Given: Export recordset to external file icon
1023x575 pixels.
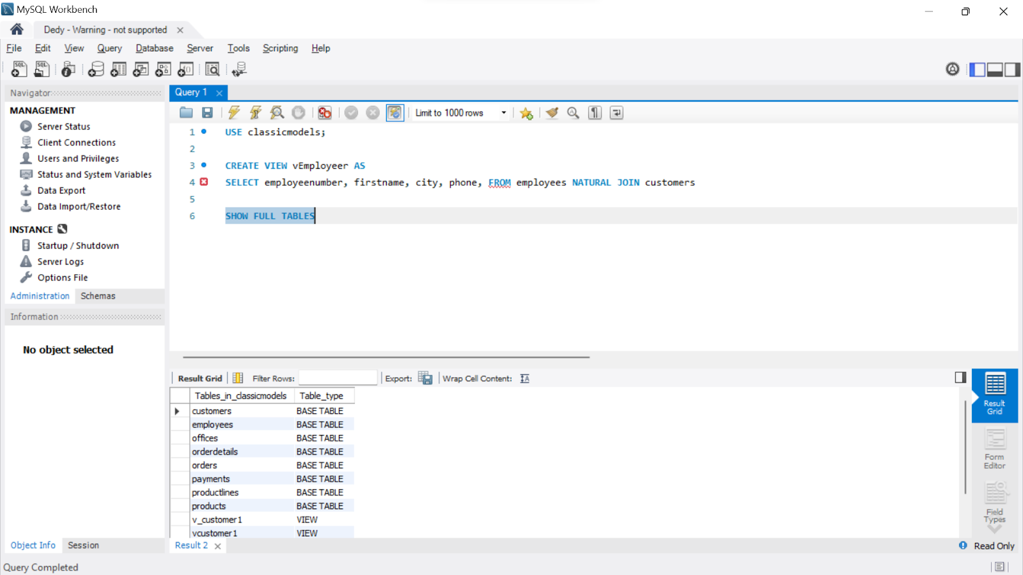Looking at the screenshot, I should (425, 378).
